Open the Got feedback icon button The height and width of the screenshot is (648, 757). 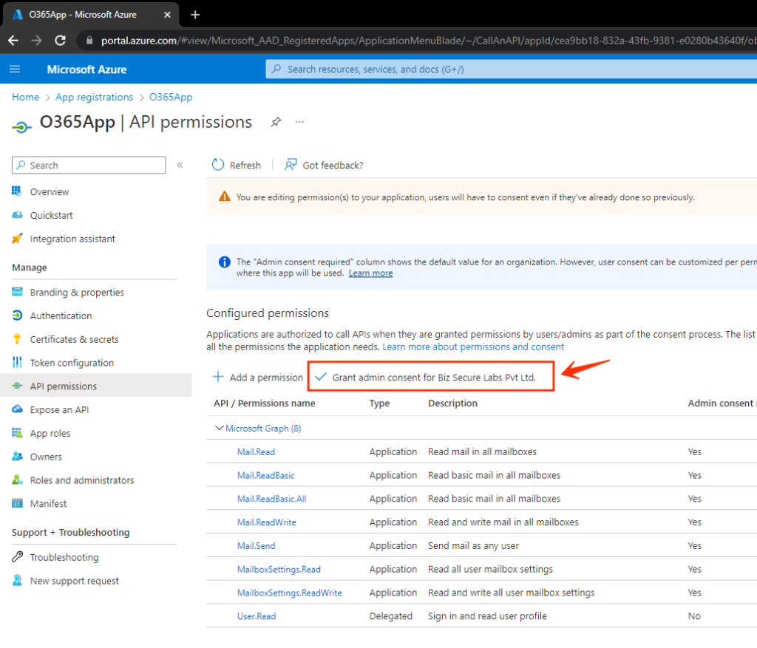(291, 165)
